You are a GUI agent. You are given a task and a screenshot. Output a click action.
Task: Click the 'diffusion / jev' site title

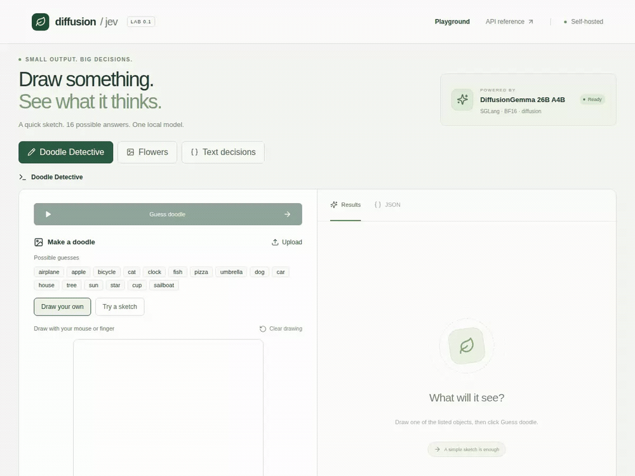point(86,22)
